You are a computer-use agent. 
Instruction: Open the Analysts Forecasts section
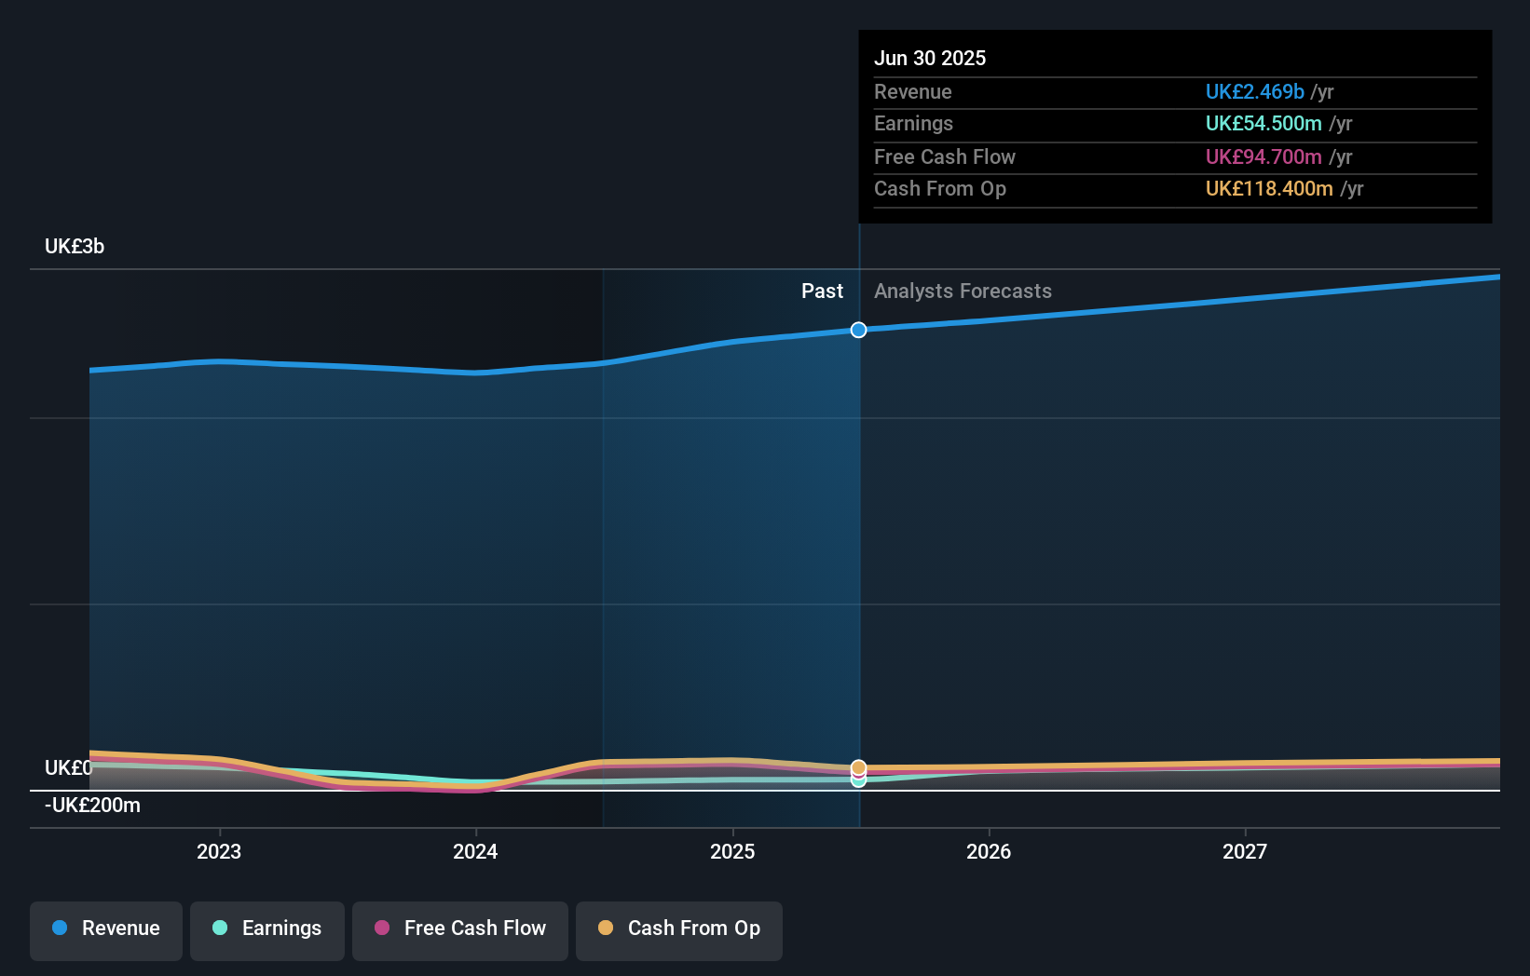(963, 291)
